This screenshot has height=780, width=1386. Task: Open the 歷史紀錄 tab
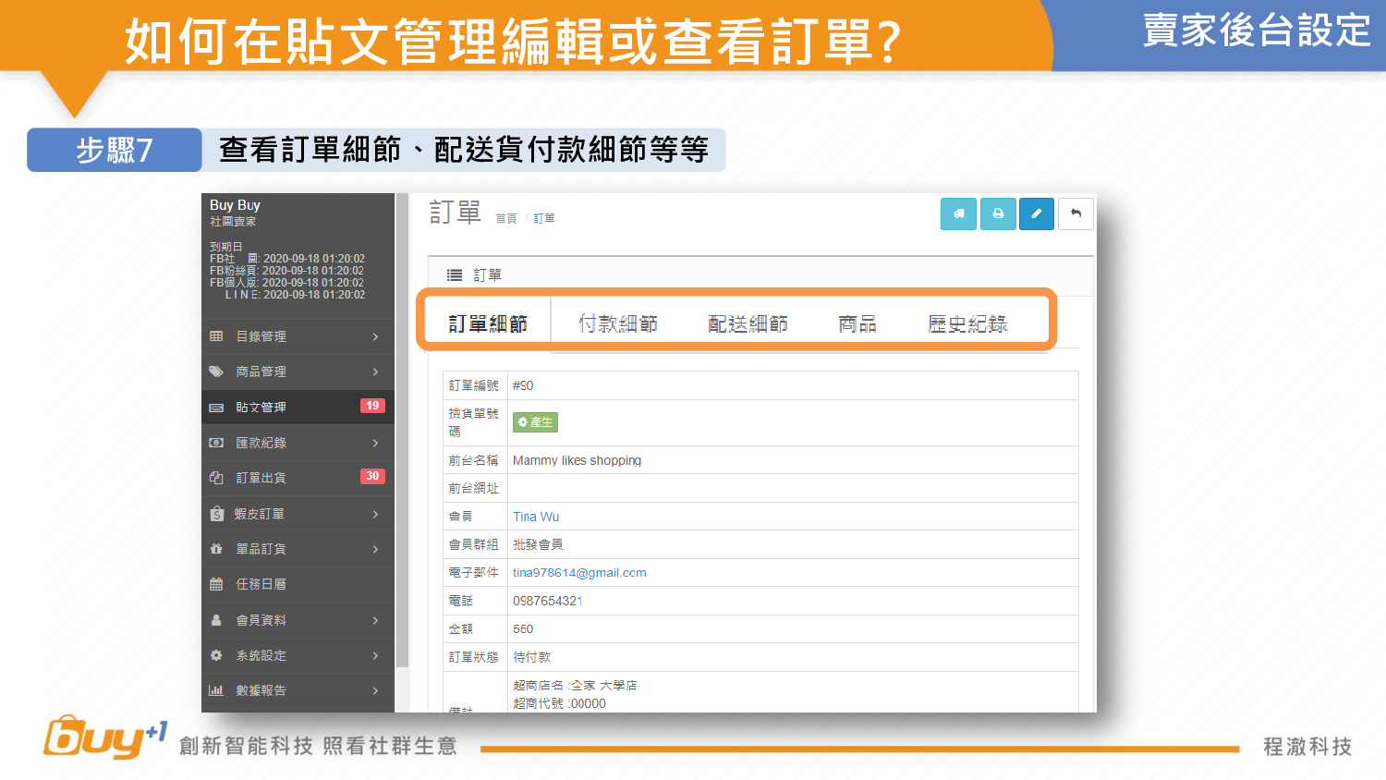pyautogui.click(x=967, y=324)
